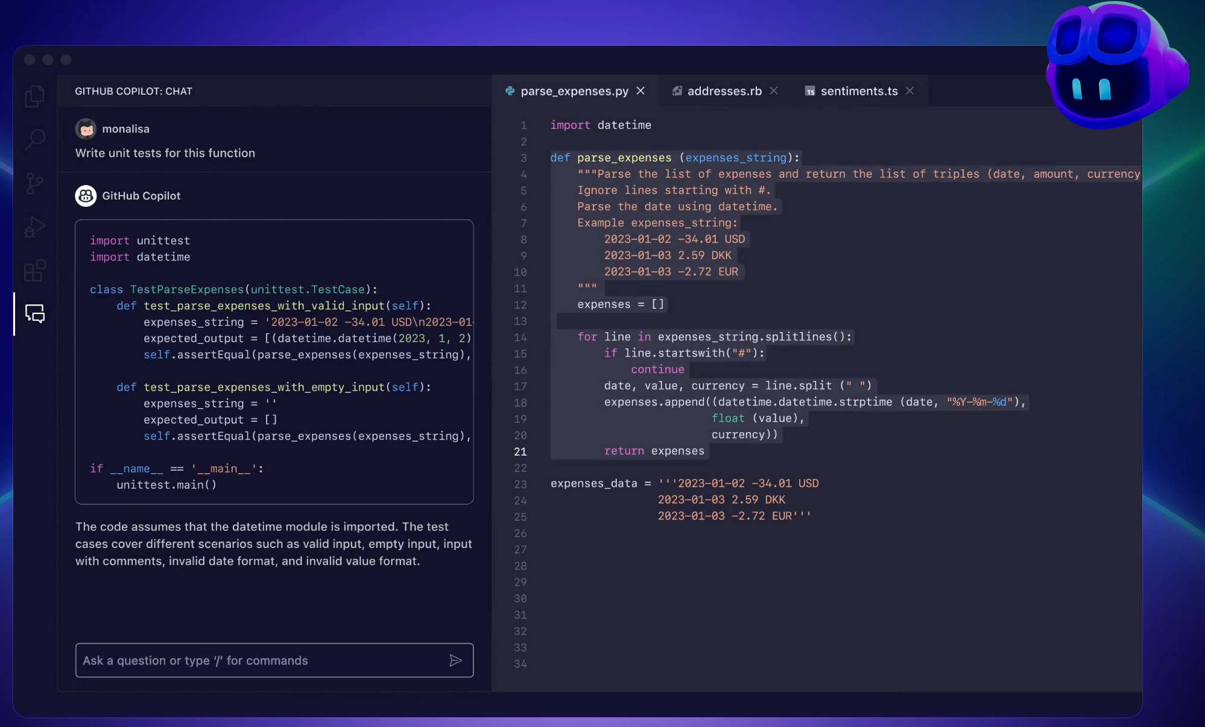Open Run and Debug icon
The image size is (1205, 727).
point(35,227)
